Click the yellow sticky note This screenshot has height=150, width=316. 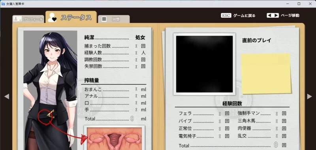(266, 73)
